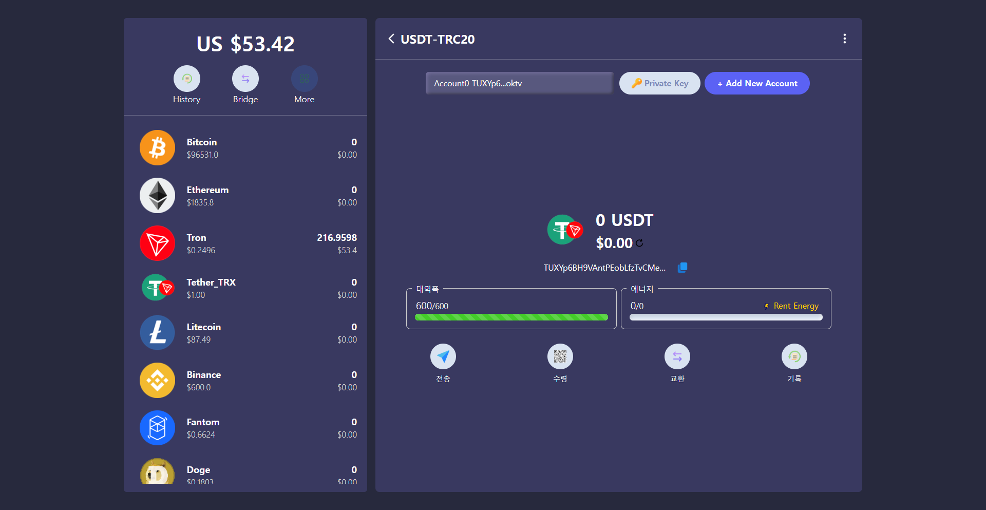
Task: Select the Fantom coin logo
Action: pos(158,428)
